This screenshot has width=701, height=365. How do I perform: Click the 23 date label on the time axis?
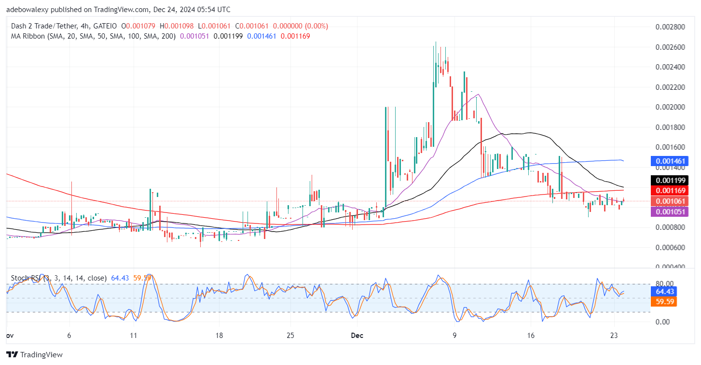pos(614,336)
